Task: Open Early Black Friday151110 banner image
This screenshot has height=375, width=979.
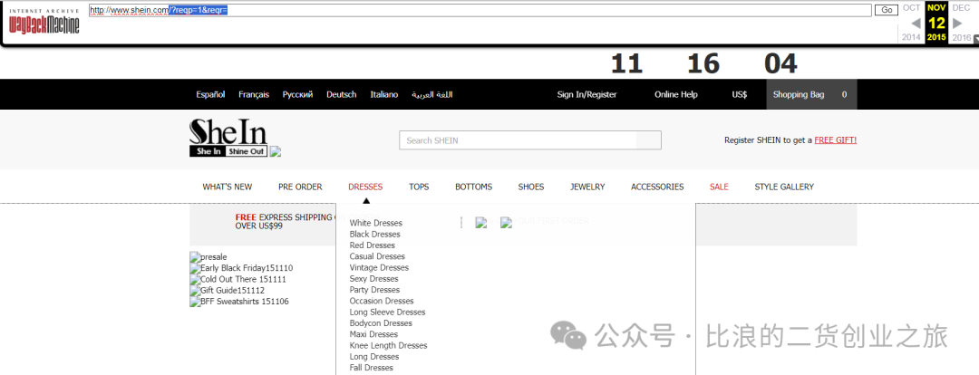Action: pyautogui.click(x=241, y=268)
